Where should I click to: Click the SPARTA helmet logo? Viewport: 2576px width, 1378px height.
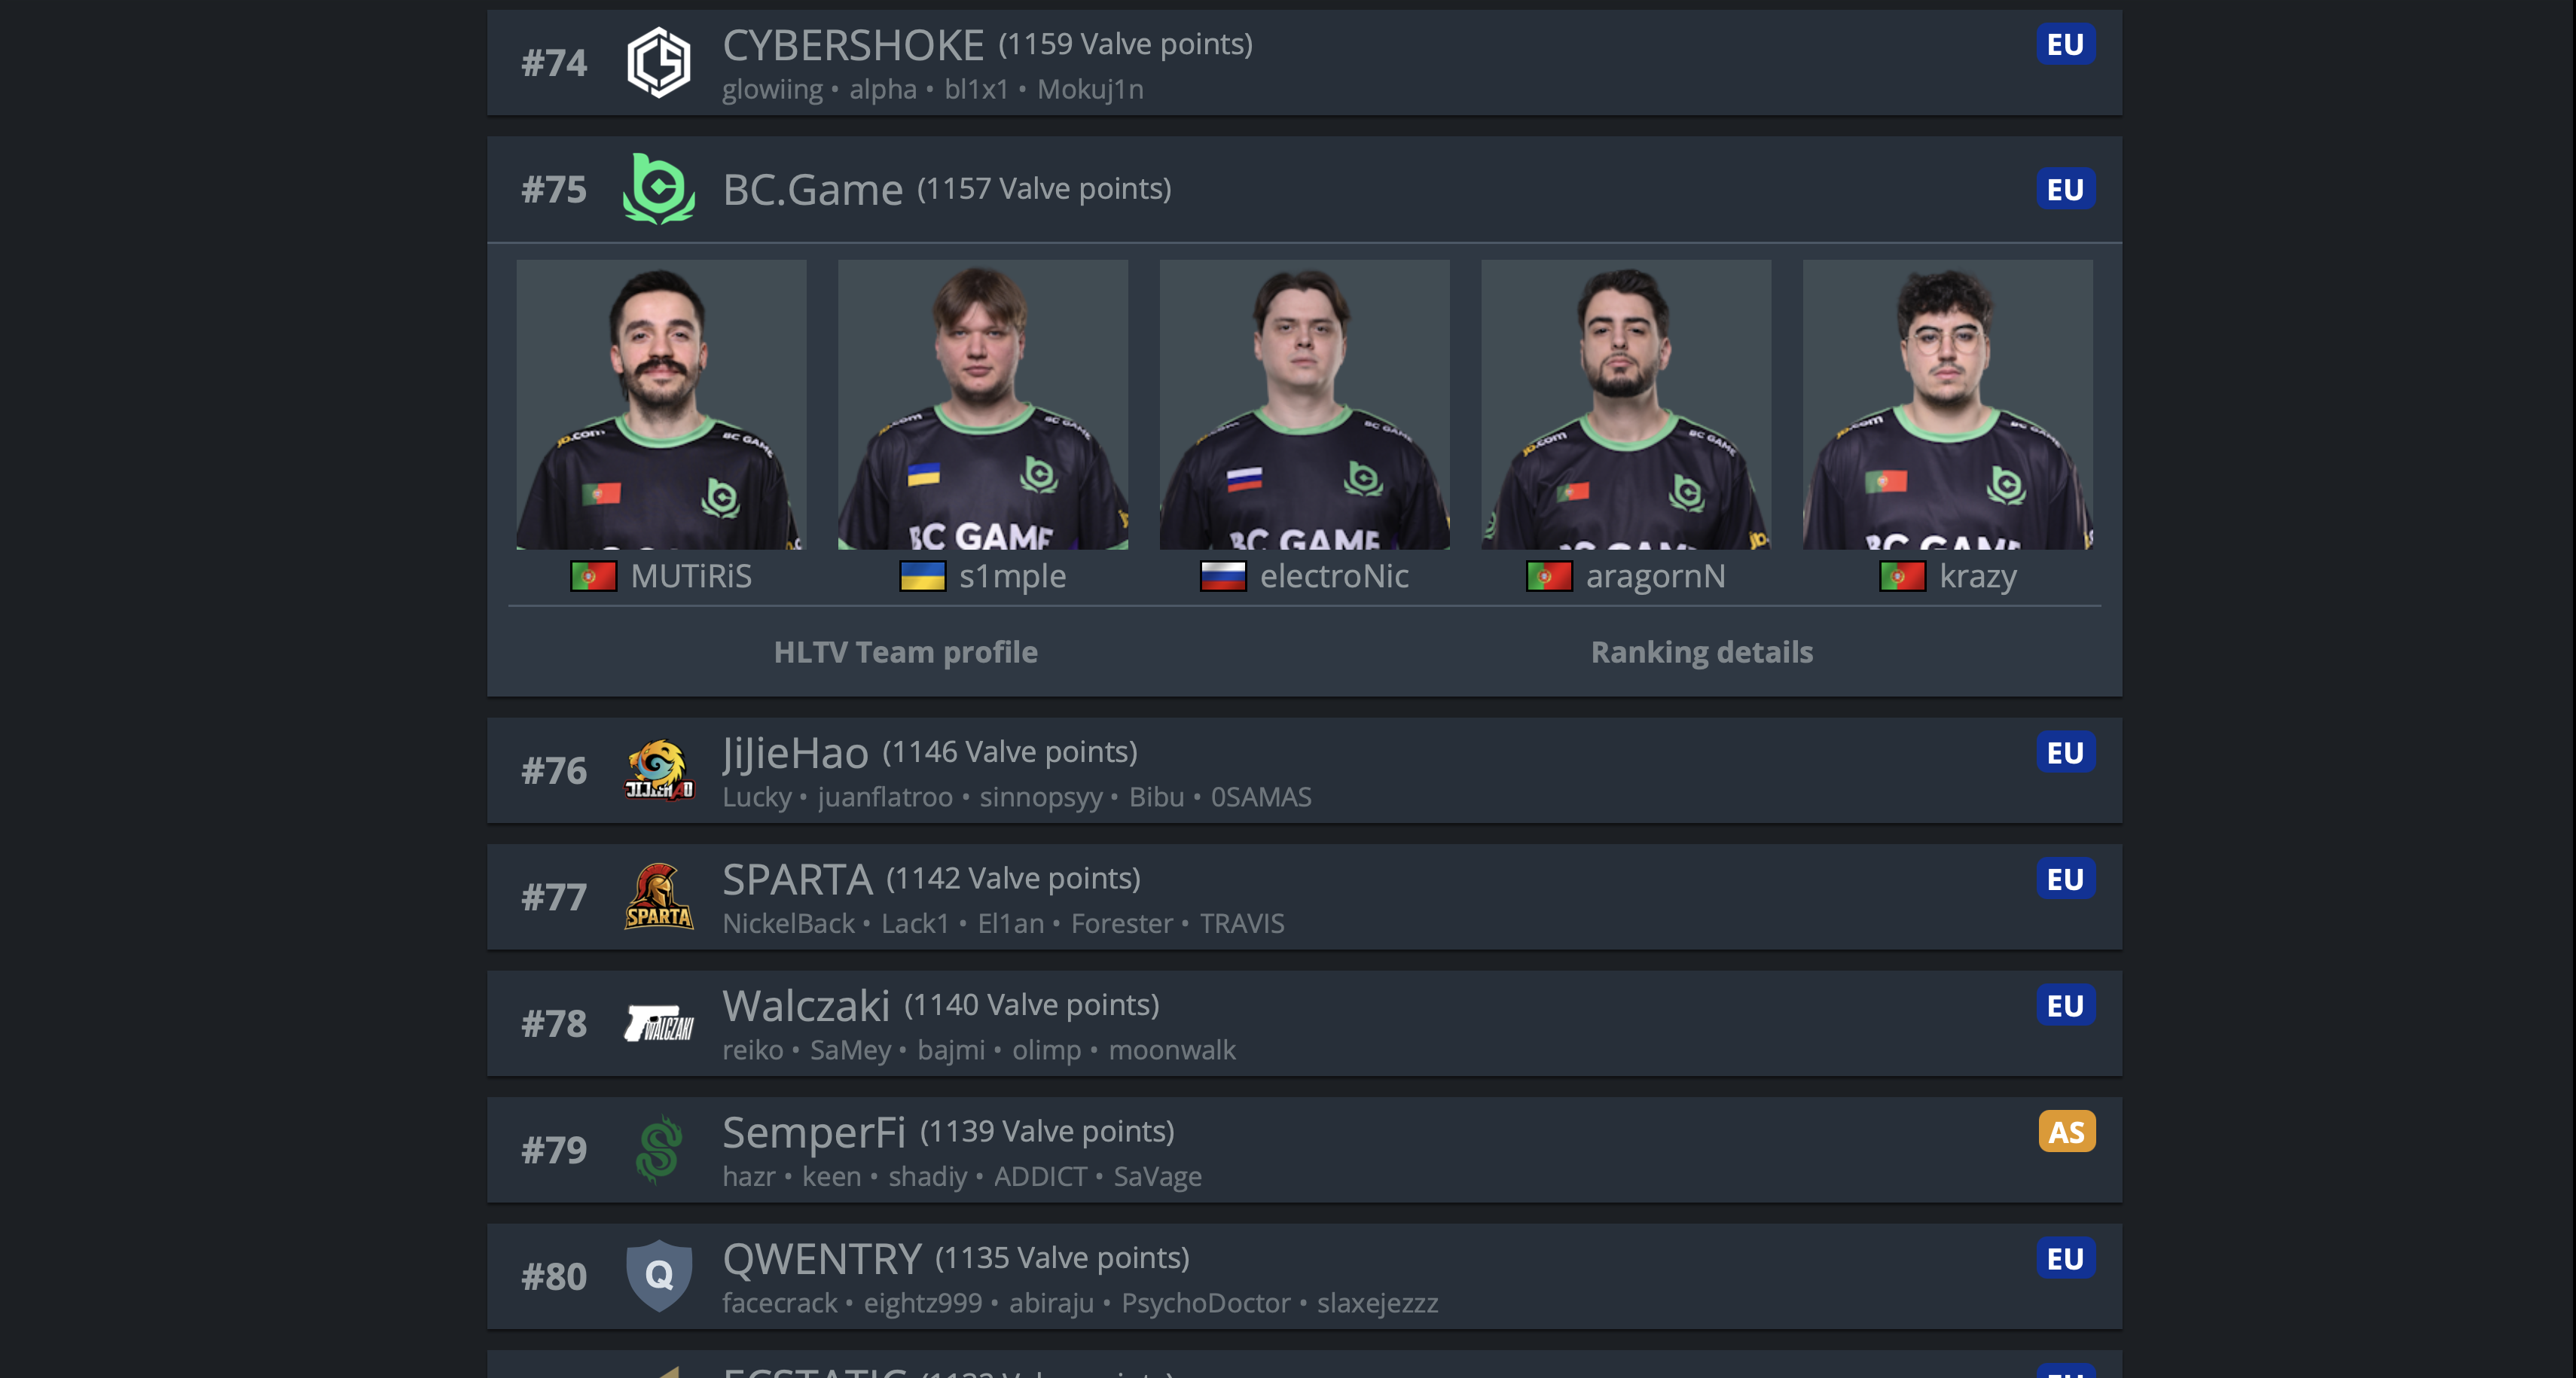[658, 897]
